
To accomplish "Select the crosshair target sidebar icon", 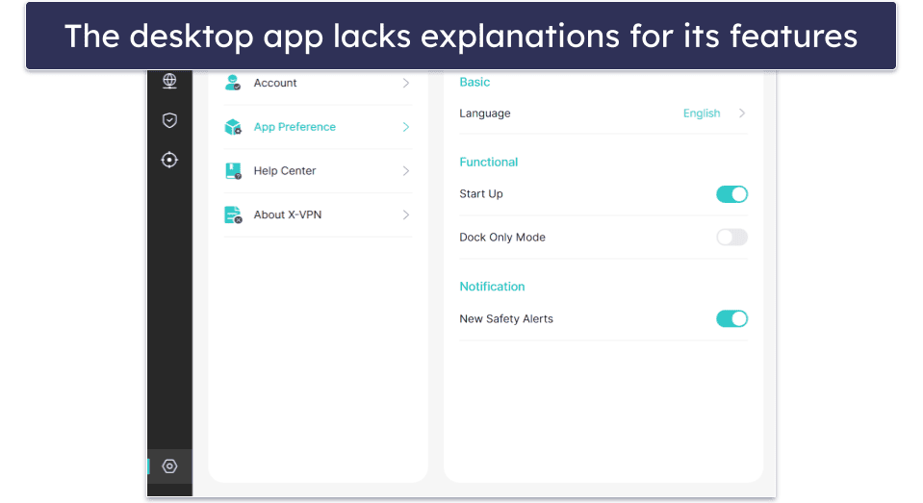I will (169, 160).
